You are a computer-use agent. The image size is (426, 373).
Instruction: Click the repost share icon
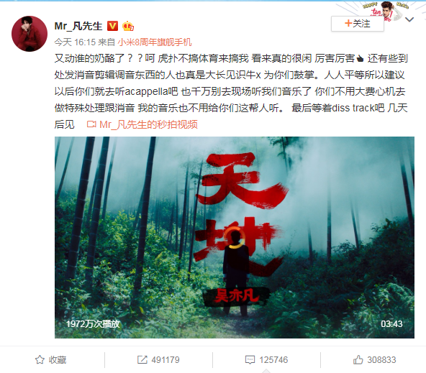tap(142, 360)
